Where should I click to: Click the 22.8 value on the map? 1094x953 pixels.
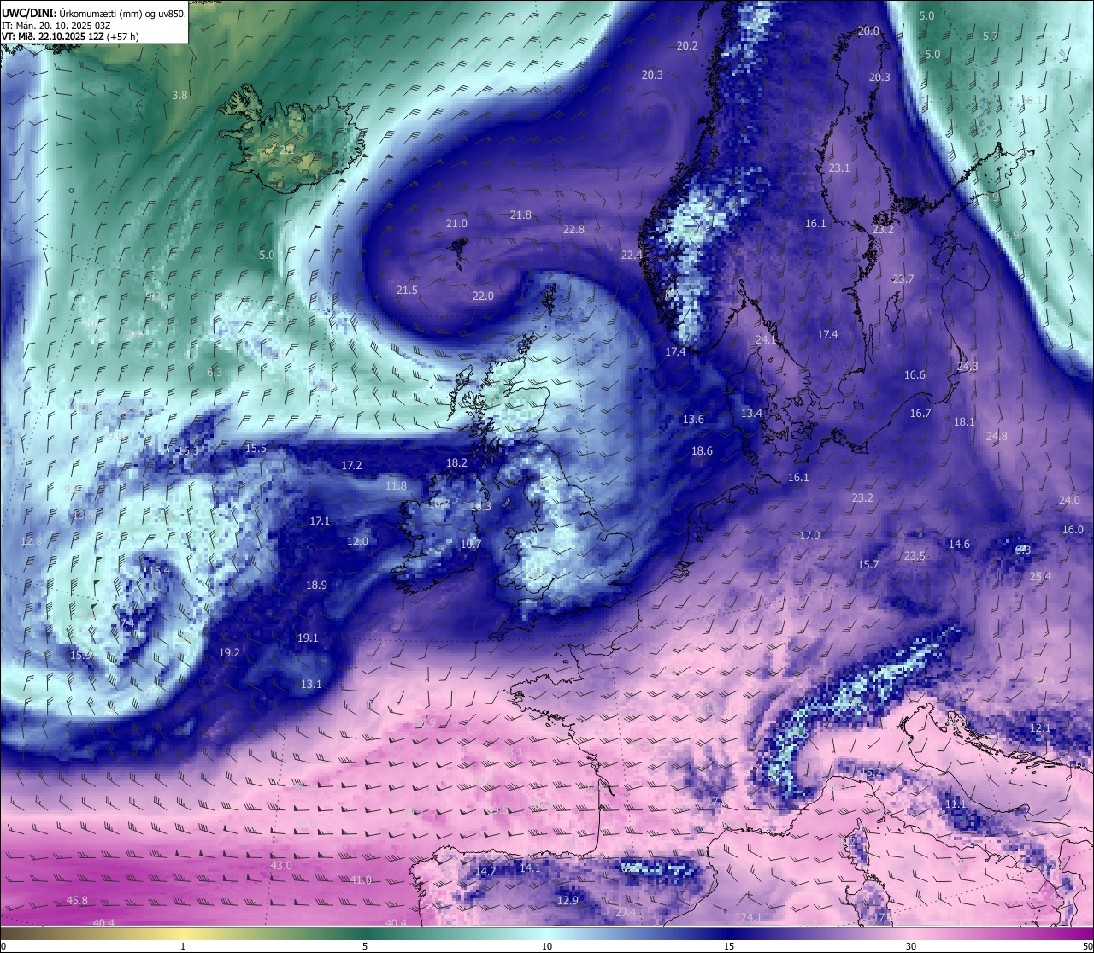tap(573, 230)
